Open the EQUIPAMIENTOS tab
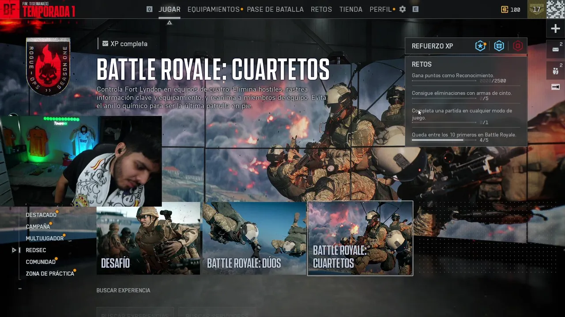Image resolution: width=565 pixels, height=317 pixels. pyautogui.click(x=214, y=9)
